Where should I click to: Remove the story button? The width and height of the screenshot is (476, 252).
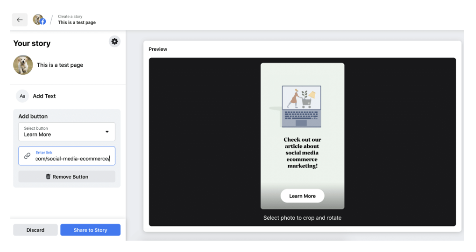tap(67, 177)
